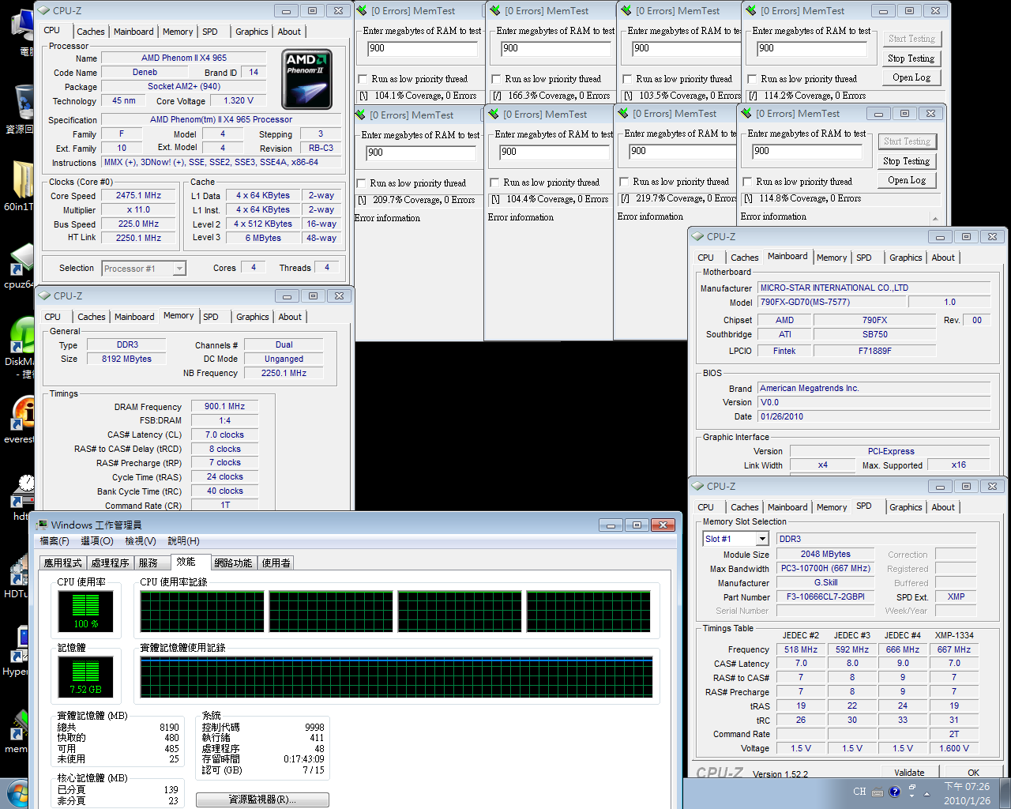The image size is (1011, 809).
Task: Click title icon of MemTest at 104.1% Coverage
Action: [362, 10]
